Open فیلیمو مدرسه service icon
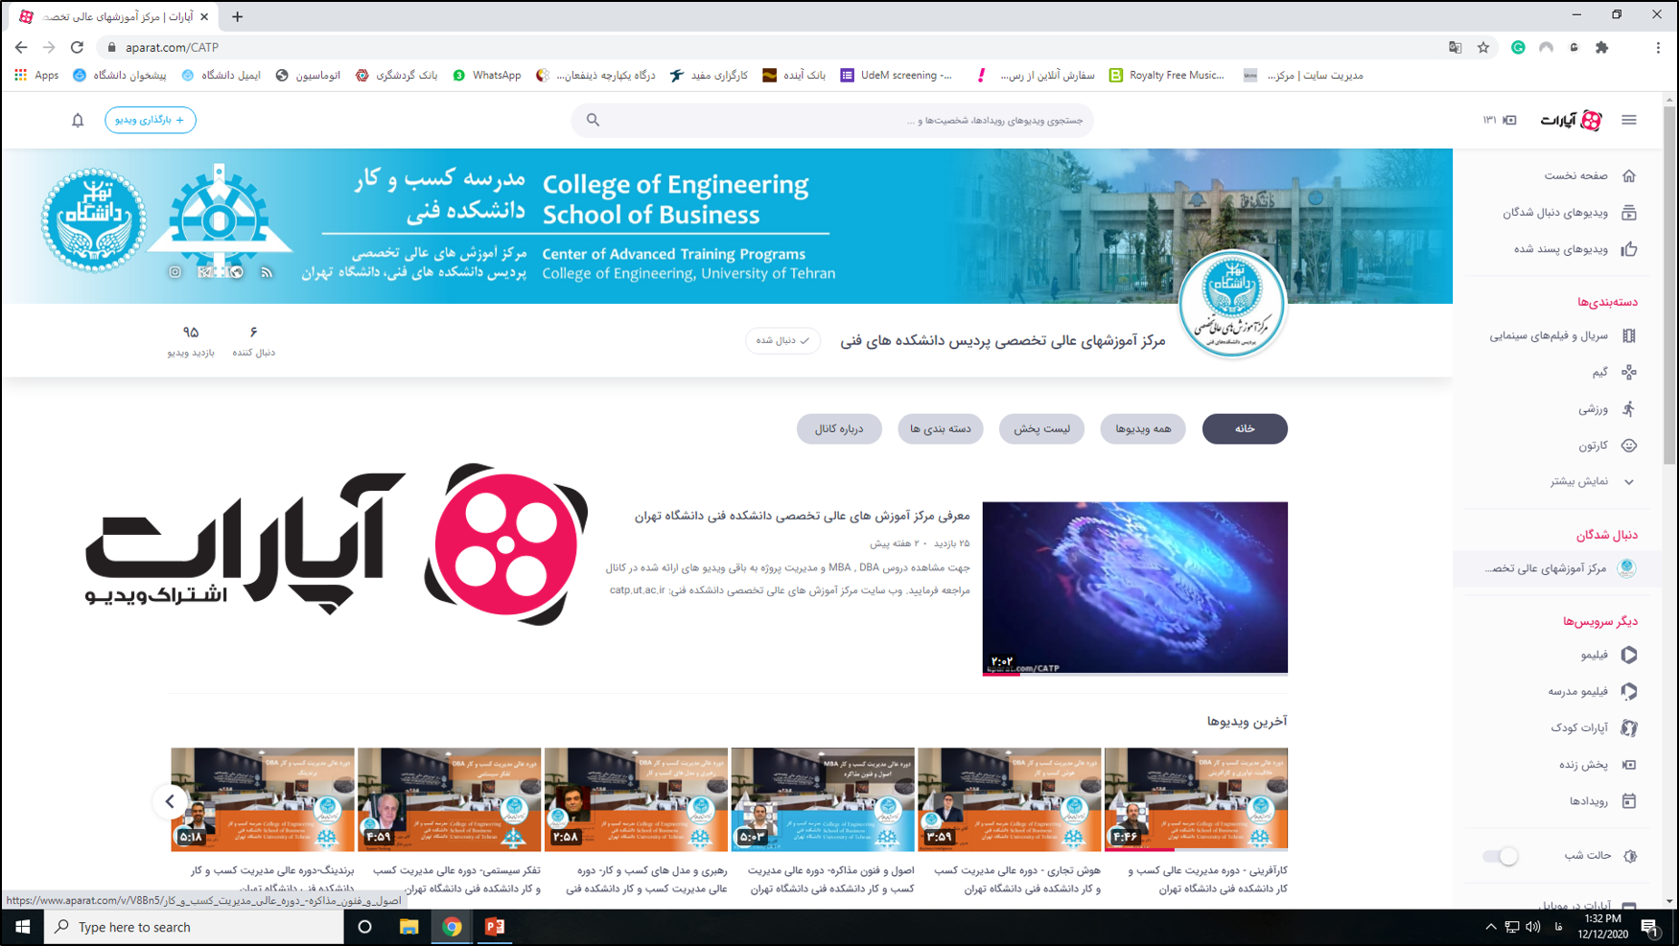Image resolution: width=1679 pixels, height=946 pixels. pos(1629,691)
